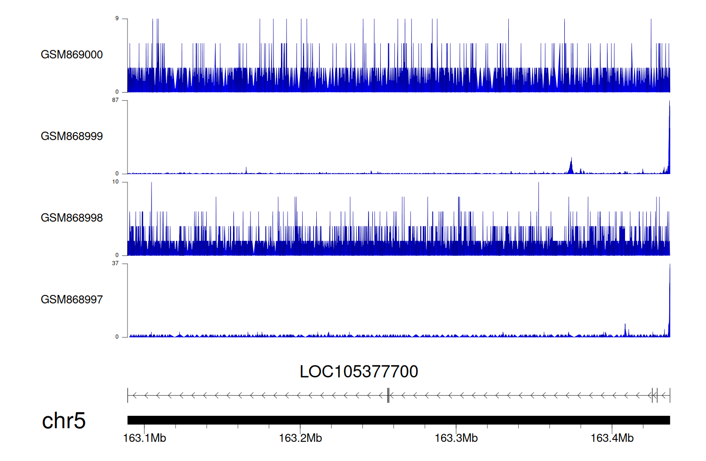Image resolution: width=706 pixels, height=461 pixels.
Task: Select y-axis maximum value 9
Action: [x=117, y=19]
